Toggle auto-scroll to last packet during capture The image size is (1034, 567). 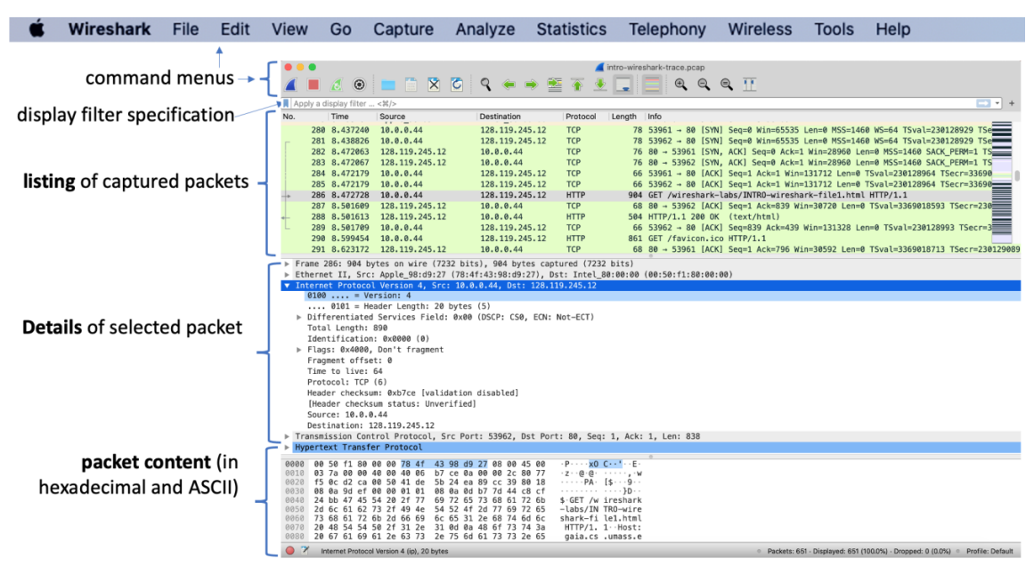623,85
